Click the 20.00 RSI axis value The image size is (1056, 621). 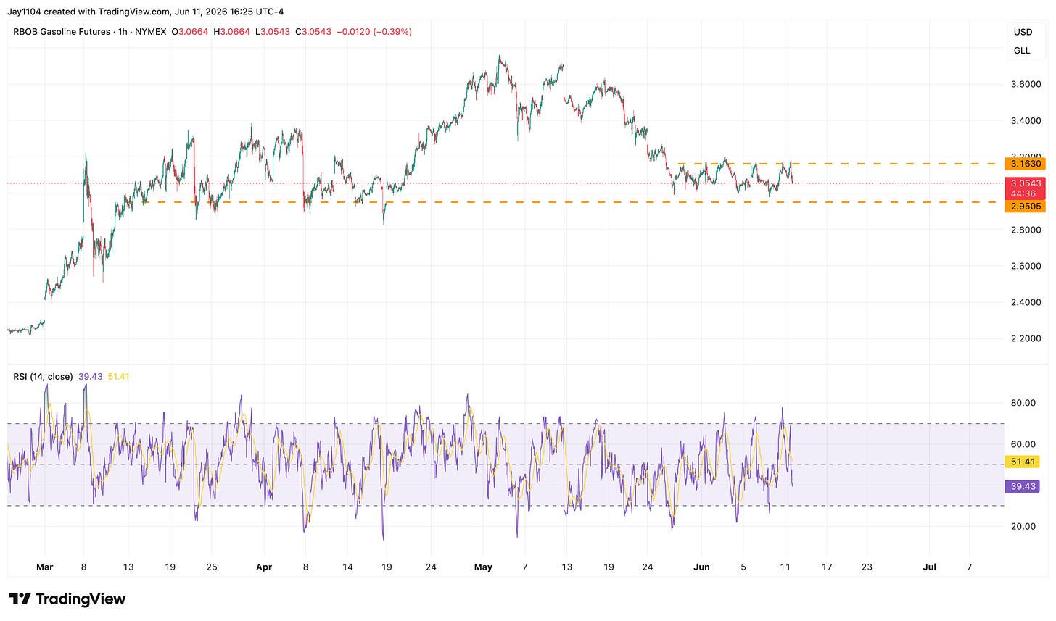click(1023, 527)
